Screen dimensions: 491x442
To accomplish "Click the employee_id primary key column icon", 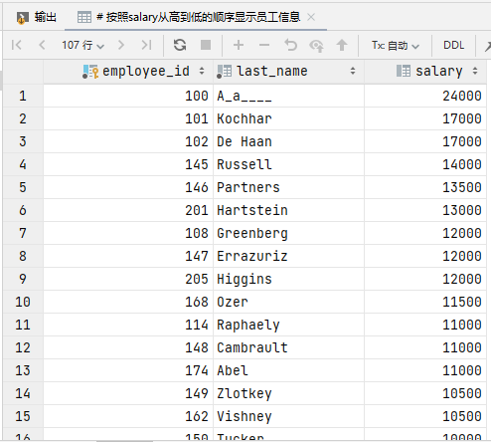I will [x=90, y=72].
